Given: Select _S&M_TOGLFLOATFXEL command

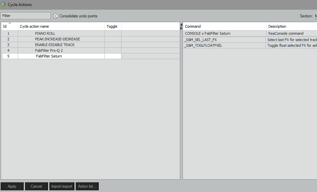Looking at the screenshot, I should click(x=224, y=45).
